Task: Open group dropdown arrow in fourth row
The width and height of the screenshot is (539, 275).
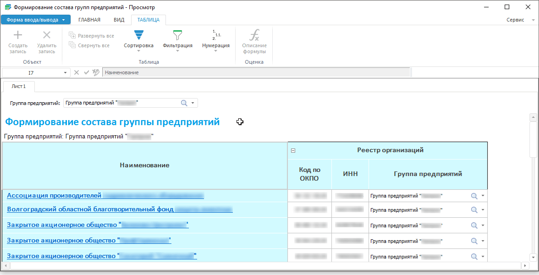Action: pyautogui.click(x=483, y=241)
